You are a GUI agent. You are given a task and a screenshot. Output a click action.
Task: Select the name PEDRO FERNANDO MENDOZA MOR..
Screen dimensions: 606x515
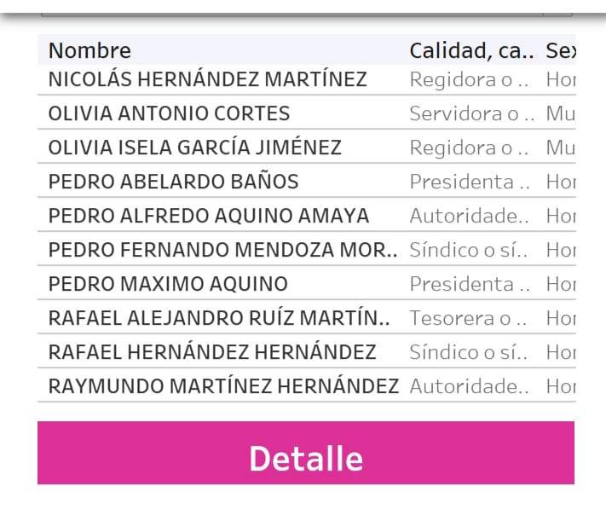tap(222, 250)
